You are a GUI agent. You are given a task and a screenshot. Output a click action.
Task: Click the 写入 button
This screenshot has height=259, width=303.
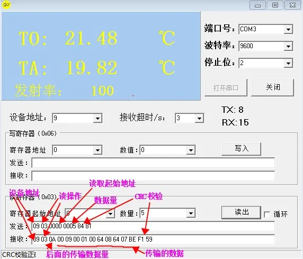(x=242, y=149)
